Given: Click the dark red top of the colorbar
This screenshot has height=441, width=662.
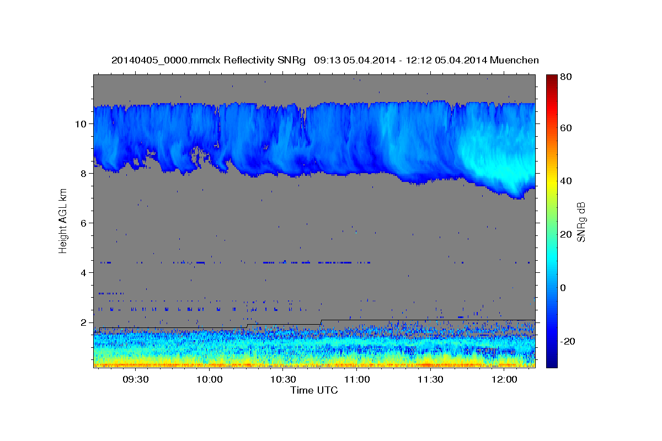Looking at the screenshot, I should [551, 77].
